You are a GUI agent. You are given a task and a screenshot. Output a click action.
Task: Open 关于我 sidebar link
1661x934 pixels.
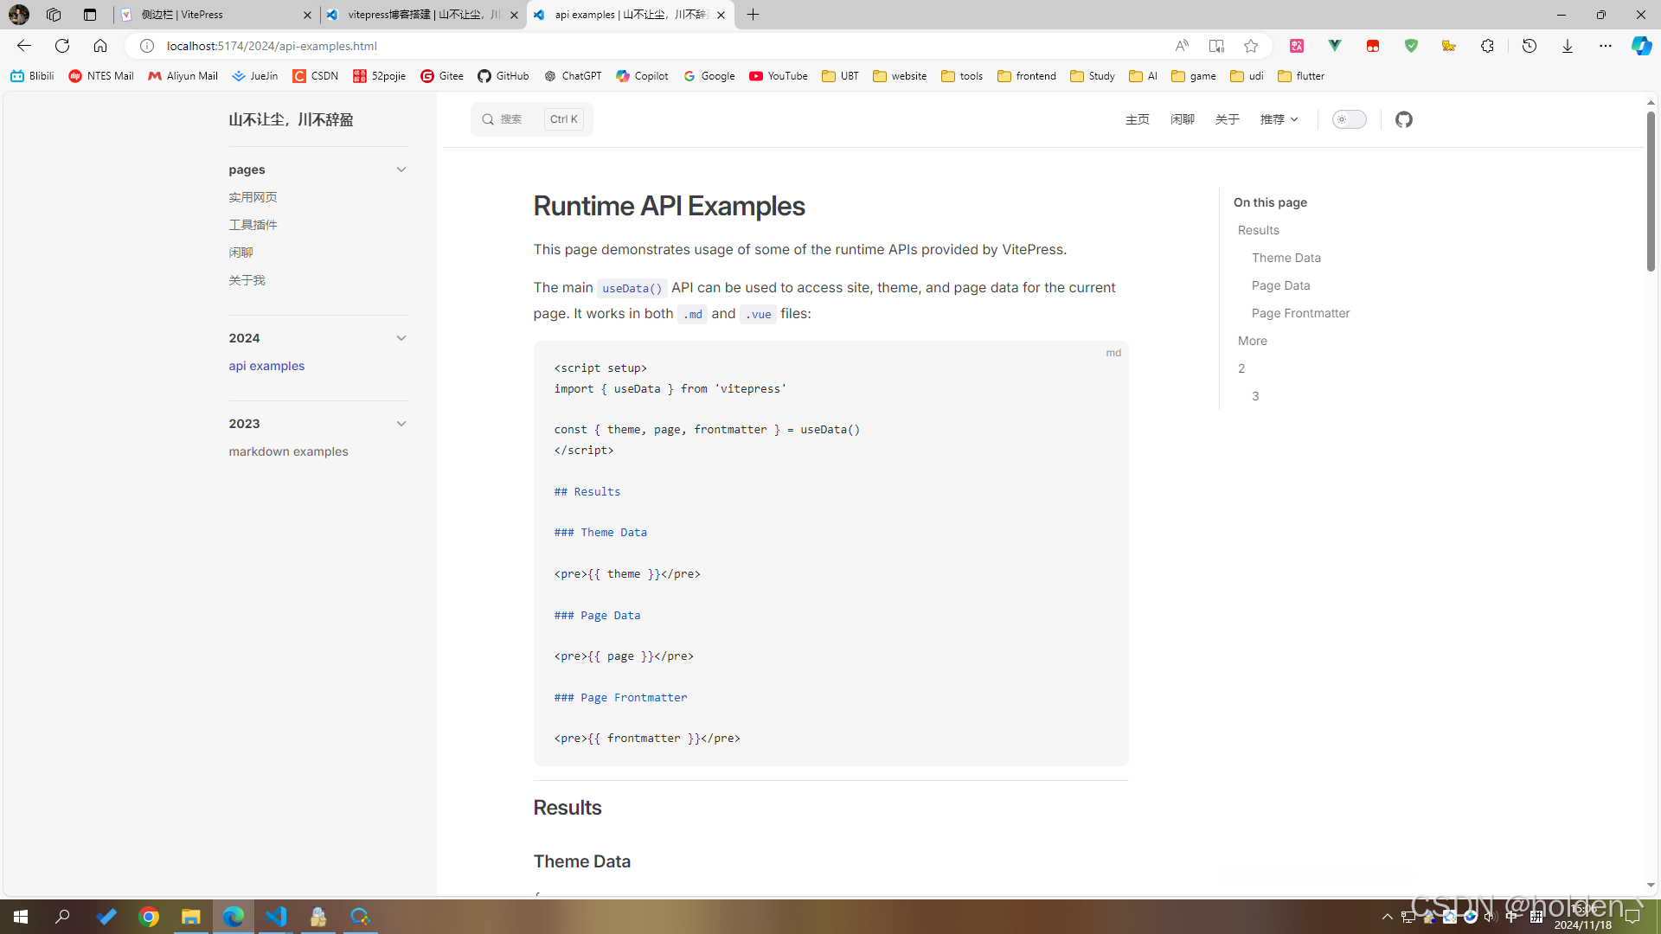(x=247, y=280)
